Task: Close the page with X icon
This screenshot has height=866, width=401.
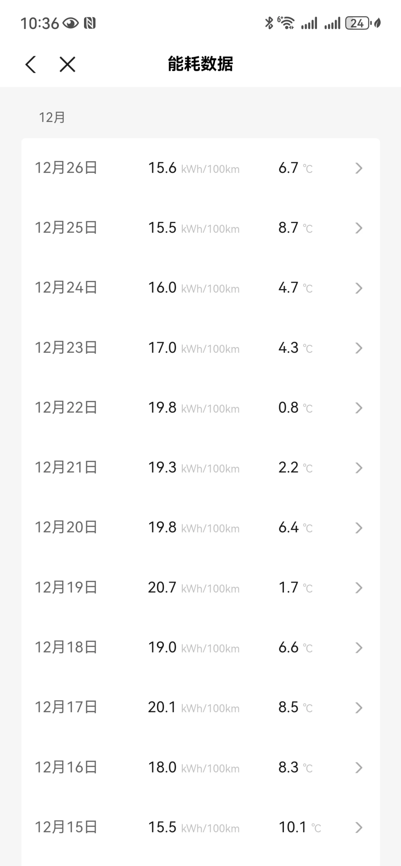Action: (67, 65)
